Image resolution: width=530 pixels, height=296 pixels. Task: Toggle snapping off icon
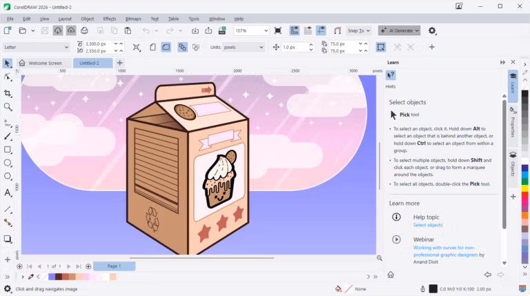337,31
